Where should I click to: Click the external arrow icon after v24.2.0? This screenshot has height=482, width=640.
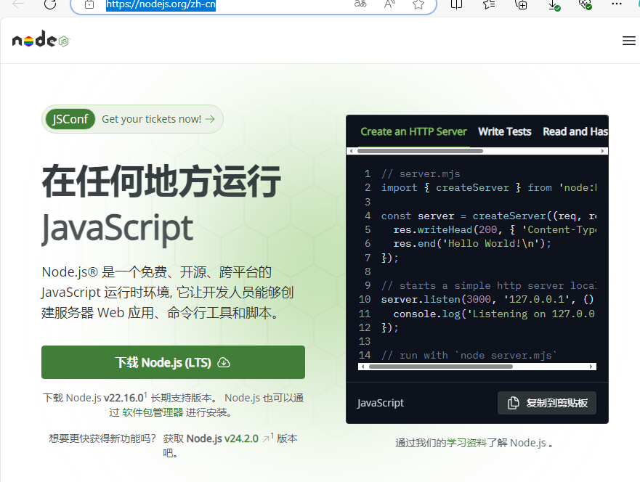(266, 438)
